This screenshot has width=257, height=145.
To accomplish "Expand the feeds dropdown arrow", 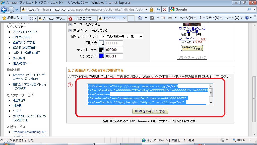I will click(x=158, y=18).
